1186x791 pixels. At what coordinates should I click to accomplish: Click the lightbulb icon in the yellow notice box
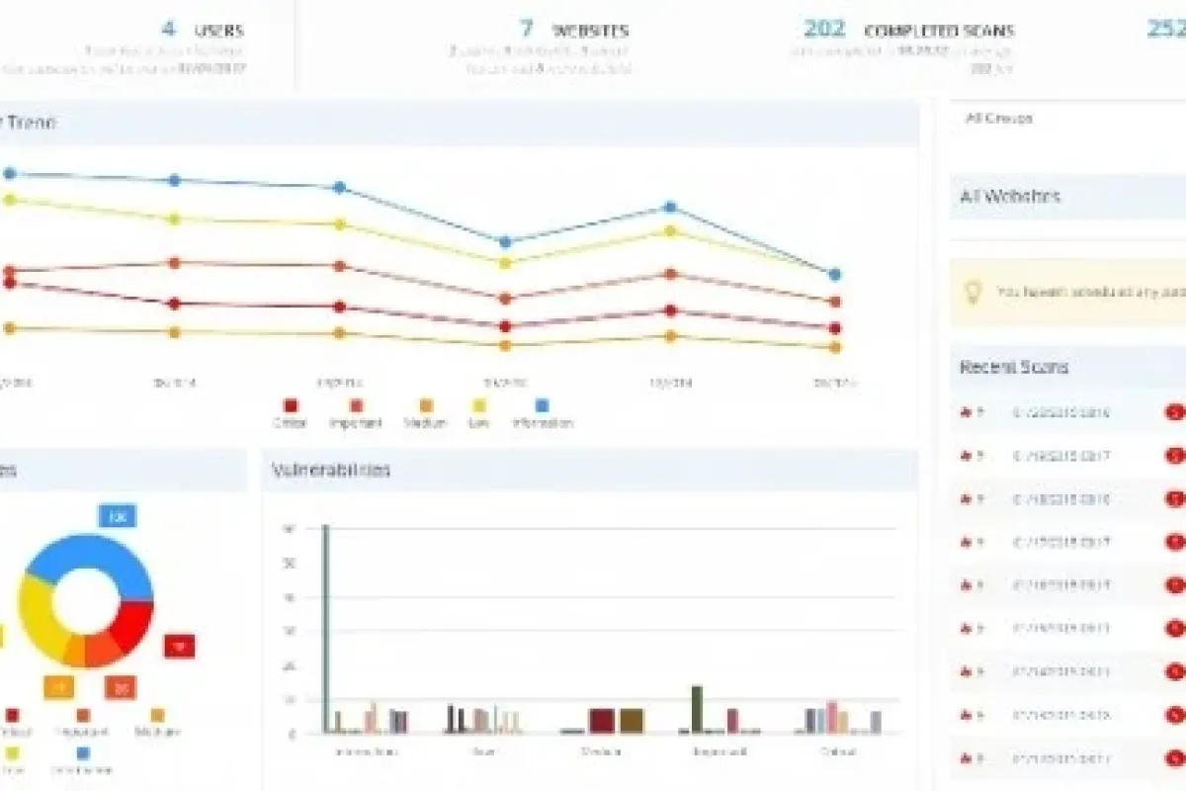(x=974, y=292)
